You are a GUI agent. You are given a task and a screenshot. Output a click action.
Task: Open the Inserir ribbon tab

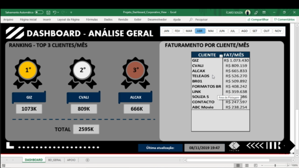[x=47, y=20]
